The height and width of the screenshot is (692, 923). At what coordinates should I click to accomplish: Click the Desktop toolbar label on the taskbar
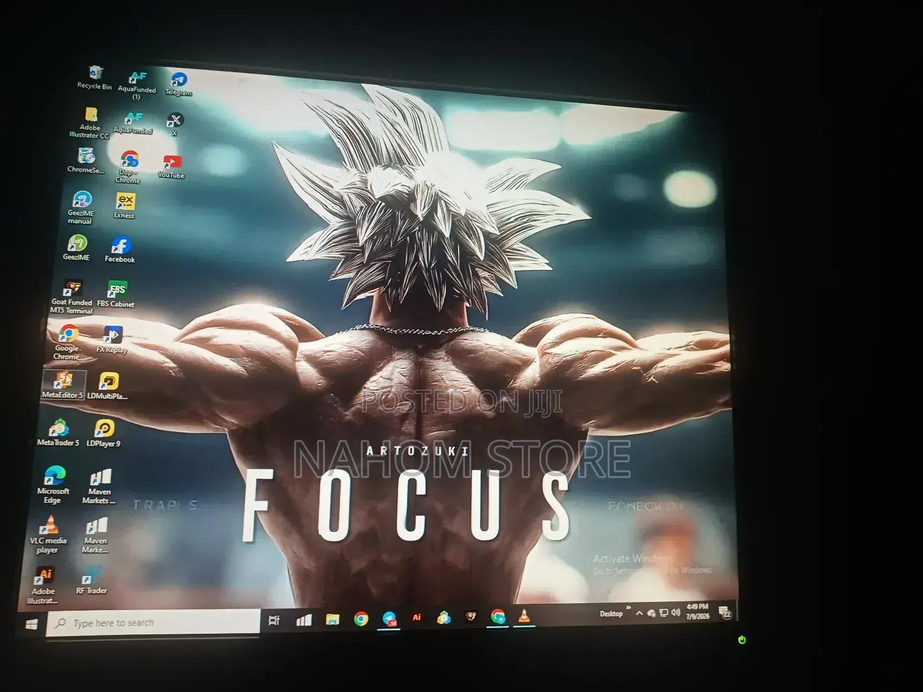coord(611,614)
